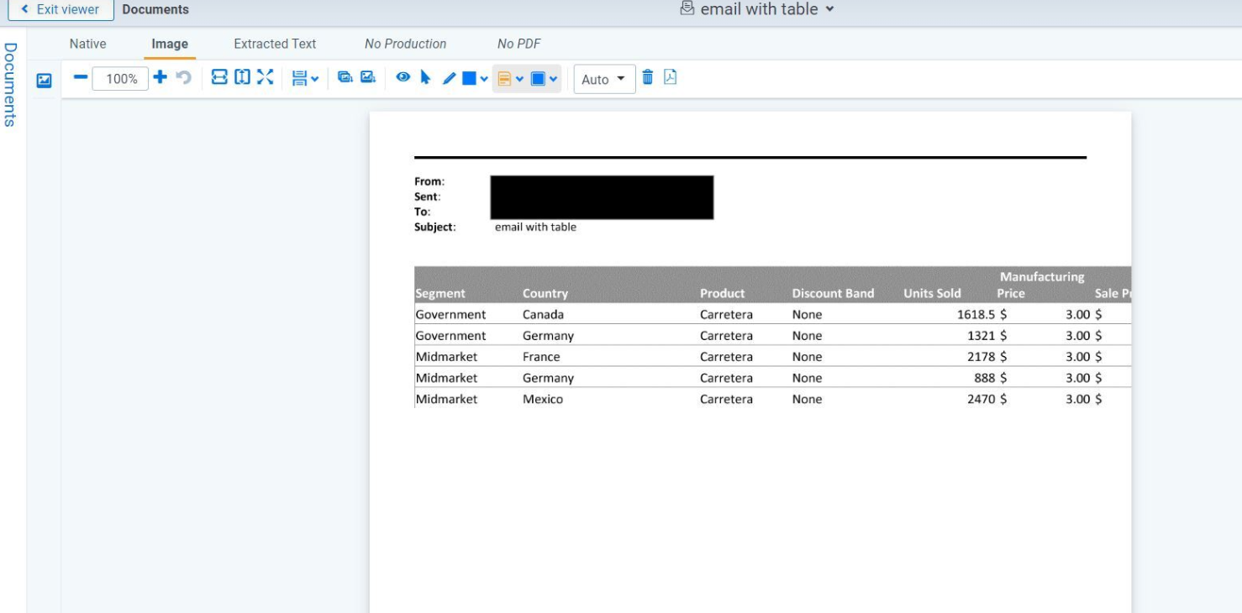Click the No PDF tab
The width and height of the screenshot is (1242, 613).
519,44
